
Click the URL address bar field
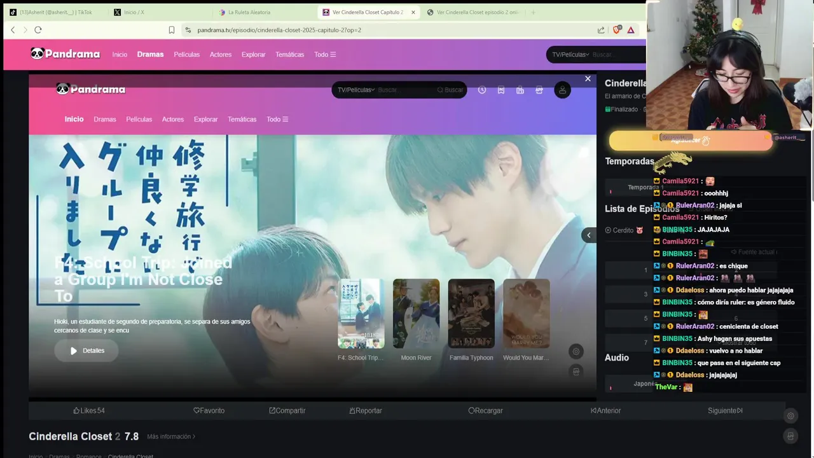(x=388, y=30)
